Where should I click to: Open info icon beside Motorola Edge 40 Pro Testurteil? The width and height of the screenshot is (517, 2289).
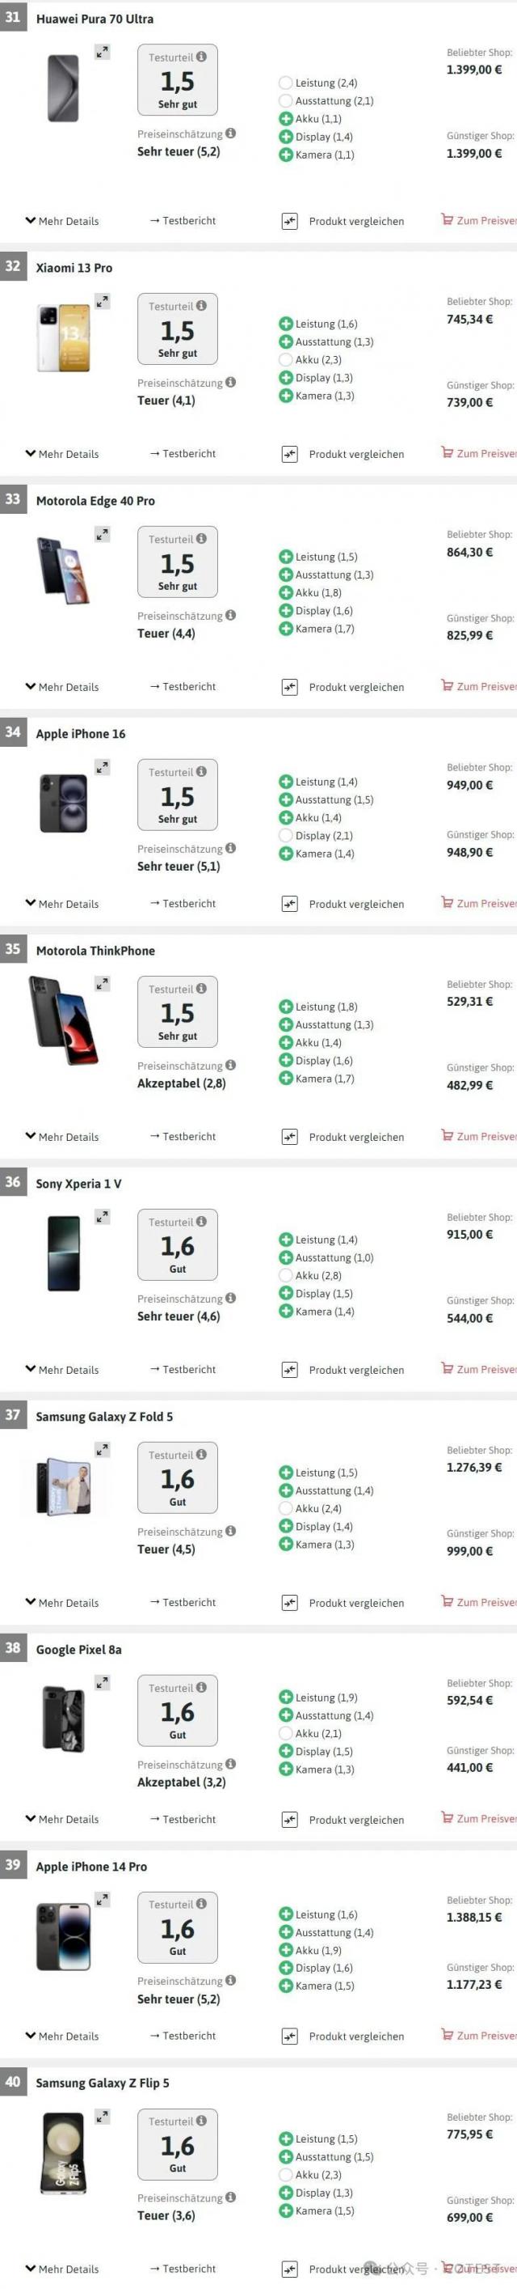(x=201, y=539)
